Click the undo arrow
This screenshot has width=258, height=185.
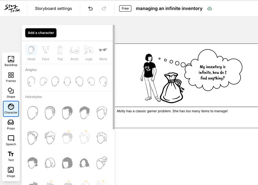[91, 8]
